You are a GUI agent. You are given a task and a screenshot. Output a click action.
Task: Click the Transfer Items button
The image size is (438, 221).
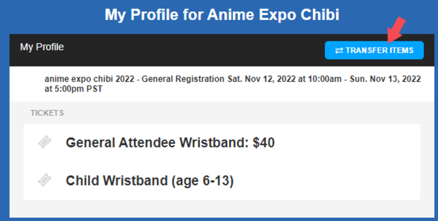pos(374,51)
